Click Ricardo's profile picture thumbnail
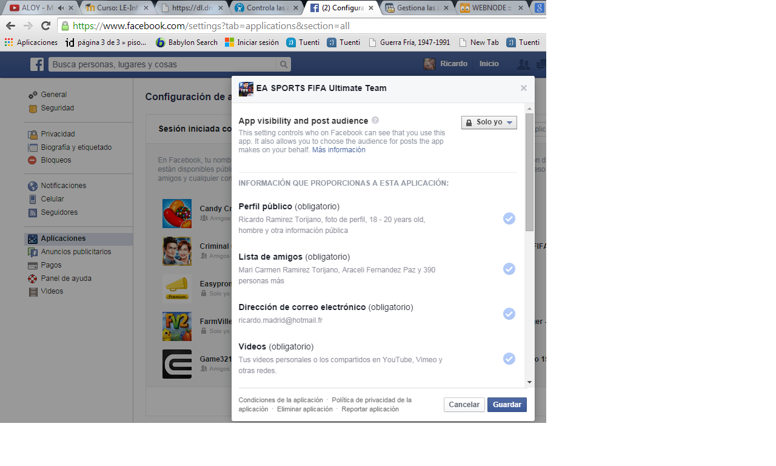 click(429, 64)
